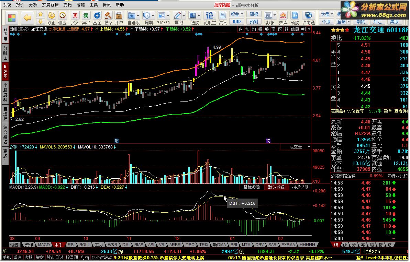The image size is (410, 262).
Task: Click the 预测 forecast button
Action: click(x=254, y=22)
